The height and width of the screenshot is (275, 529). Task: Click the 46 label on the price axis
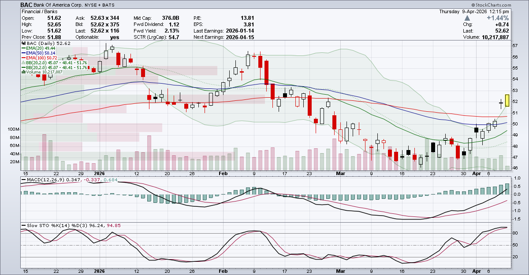tap(515, 169)
